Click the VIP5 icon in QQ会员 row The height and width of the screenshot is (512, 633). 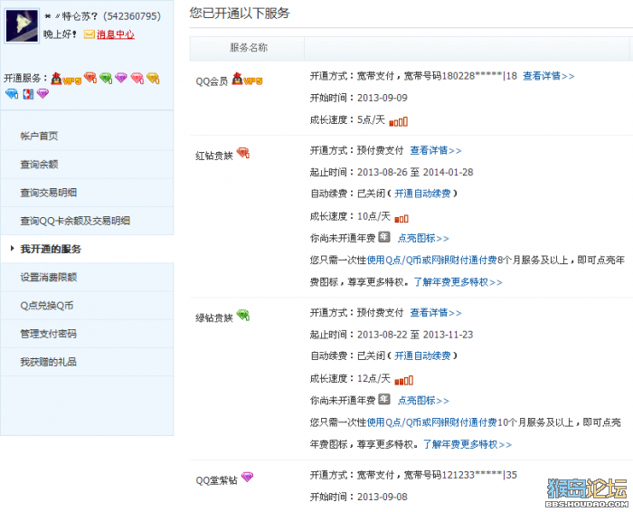tap(247, 80)
